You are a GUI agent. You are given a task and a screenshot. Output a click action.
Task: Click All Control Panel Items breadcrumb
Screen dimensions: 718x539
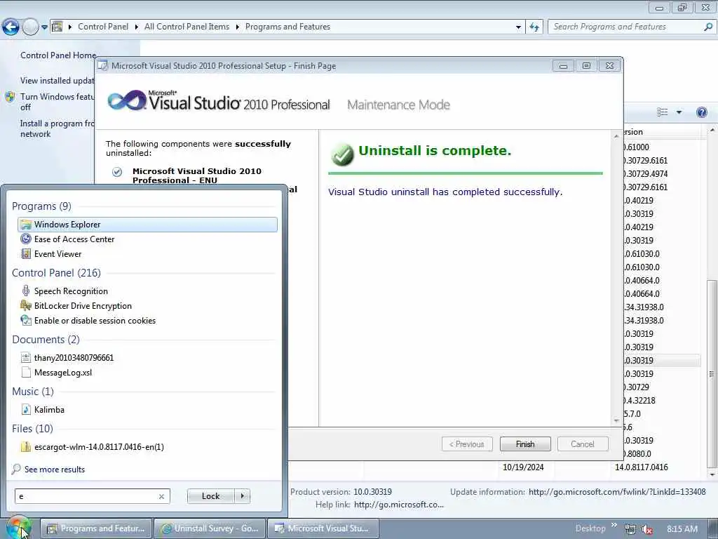(187, 27)
